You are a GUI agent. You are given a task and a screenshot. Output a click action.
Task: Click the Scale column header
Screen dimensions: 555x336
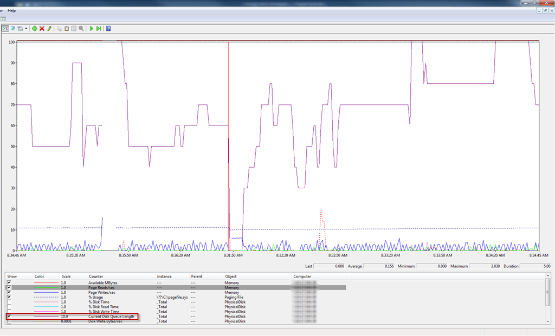point(66,276)
